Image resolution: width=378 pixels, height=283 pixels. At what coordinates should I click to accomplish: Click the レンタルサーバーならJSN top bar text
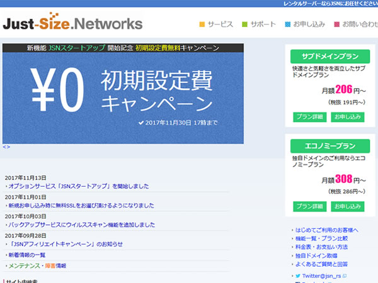point(331,4)
